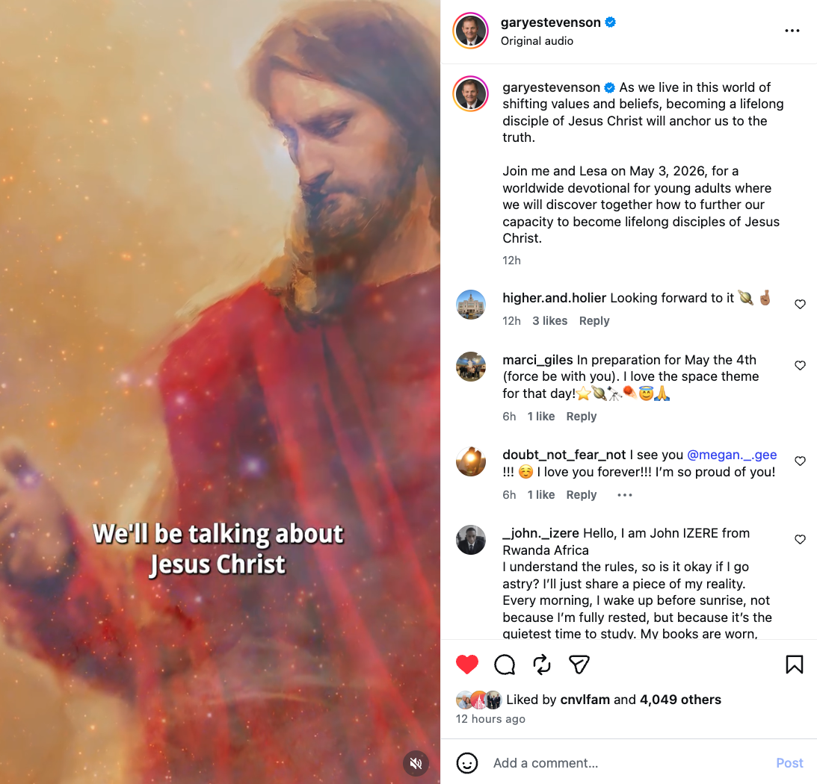This screenshot has width=817, height=784.
Task: Toggle like on higher.and.holier's comment heart
Action: [800, 304]
